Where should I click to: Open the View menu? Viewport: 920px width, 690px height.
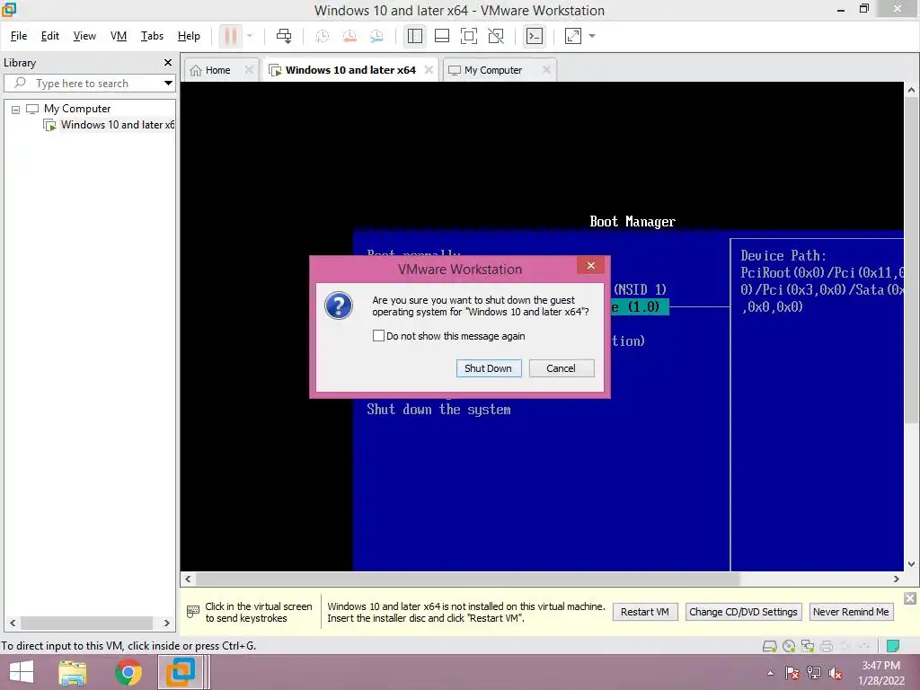click(84, 36)
